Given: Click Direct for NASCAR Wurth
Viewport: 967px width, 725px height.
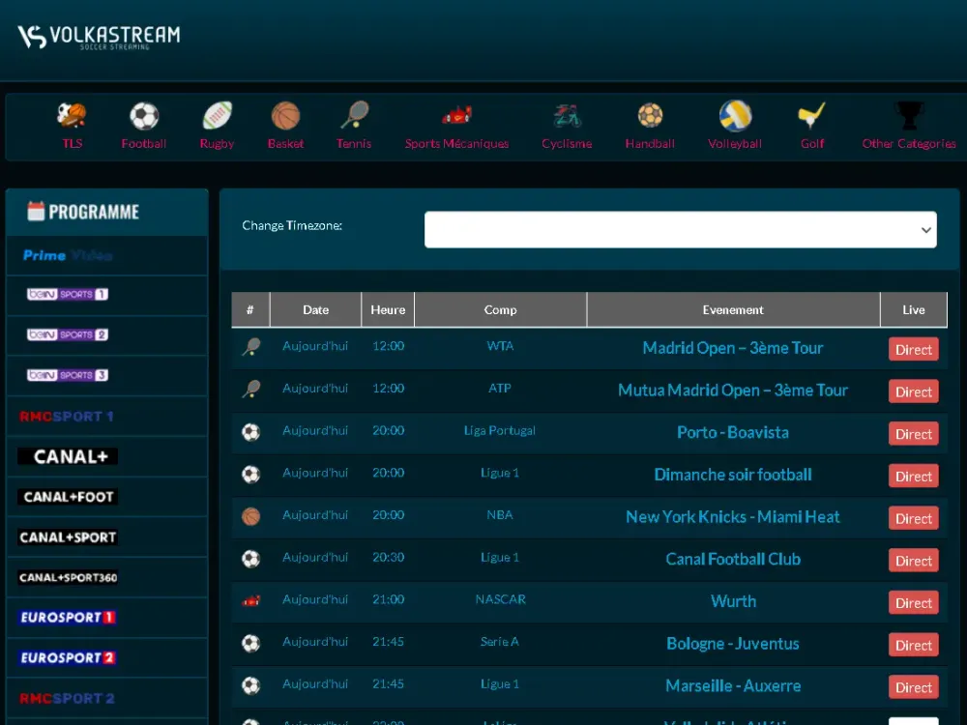Looking at the screenshot, I should 914,603.
